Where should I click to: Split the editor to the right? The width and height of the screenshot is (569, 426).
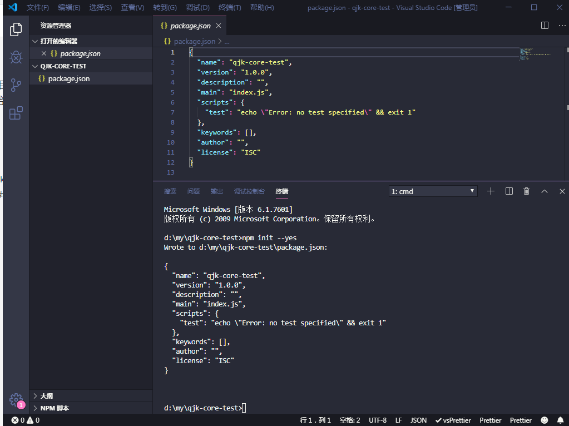click(x=545, y=26)
